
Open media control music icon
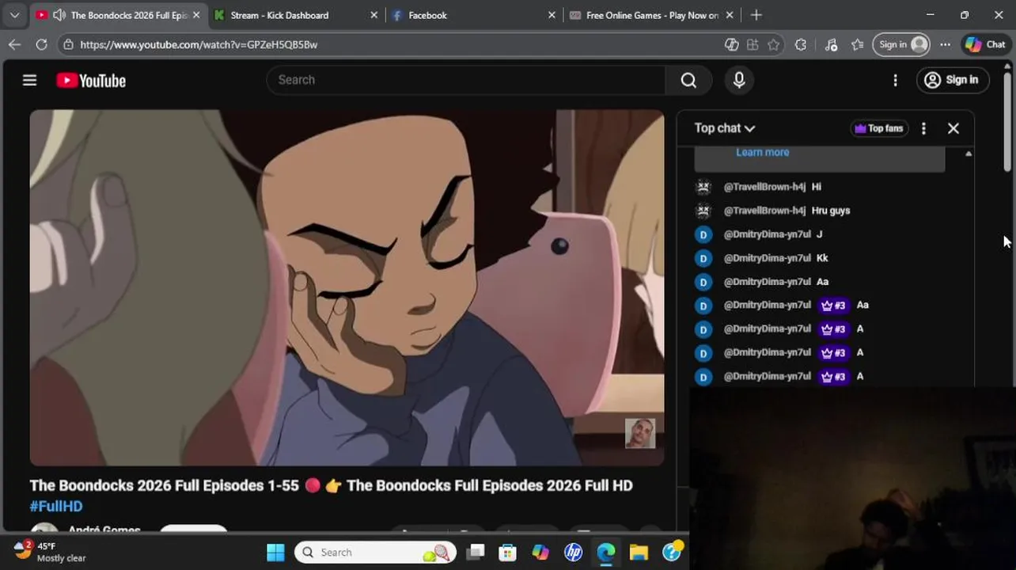pyautogui.click(x=831, y=45)
